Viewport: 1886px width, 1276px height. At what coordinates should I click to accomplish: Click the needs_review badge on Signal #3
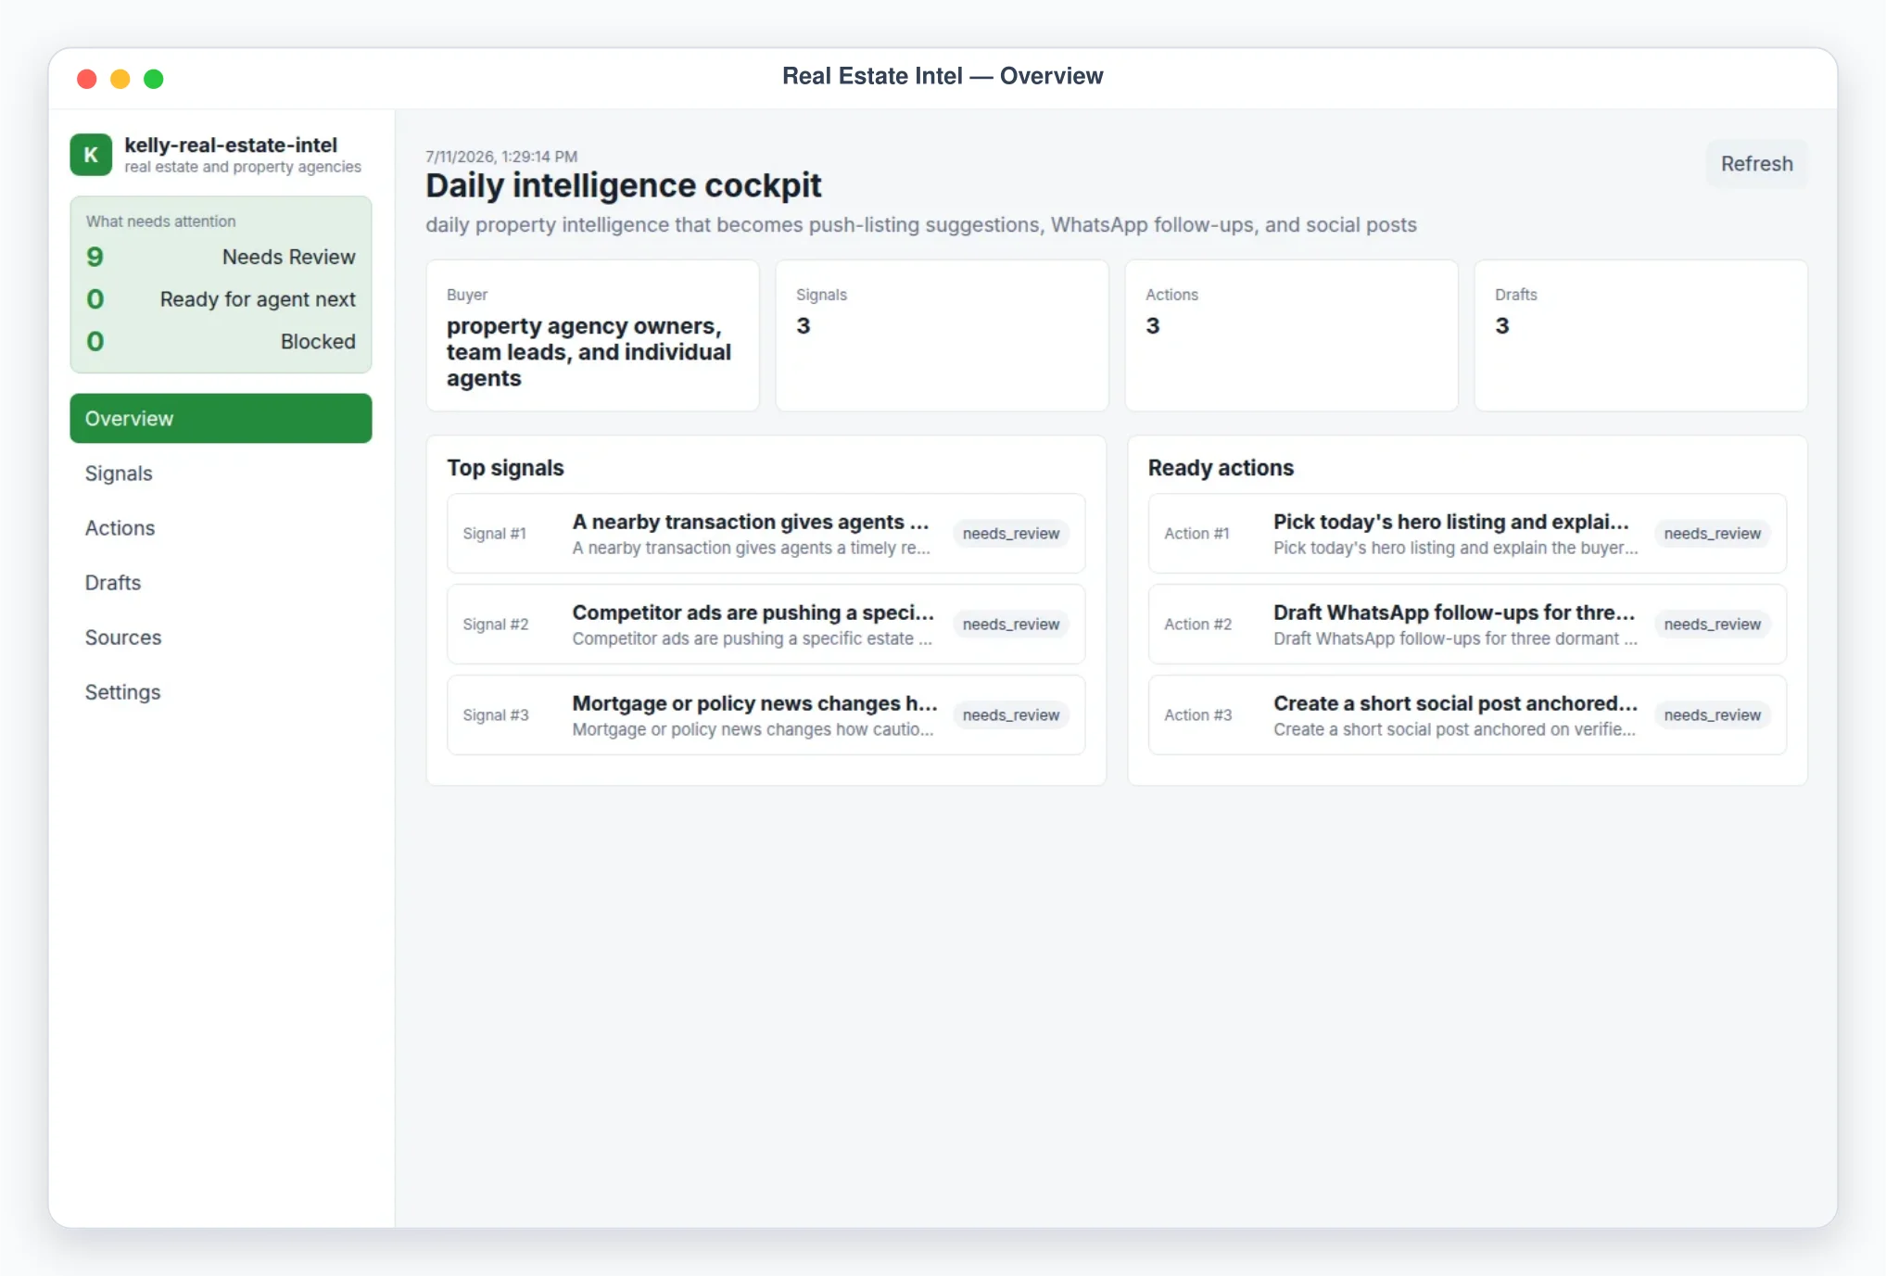click(x=1010, y=715)
